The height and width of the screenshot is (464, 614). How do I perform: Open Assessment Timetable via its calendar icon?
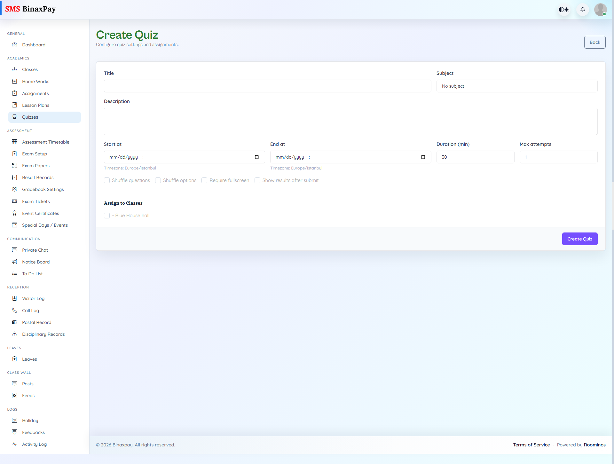pos(15,142)
